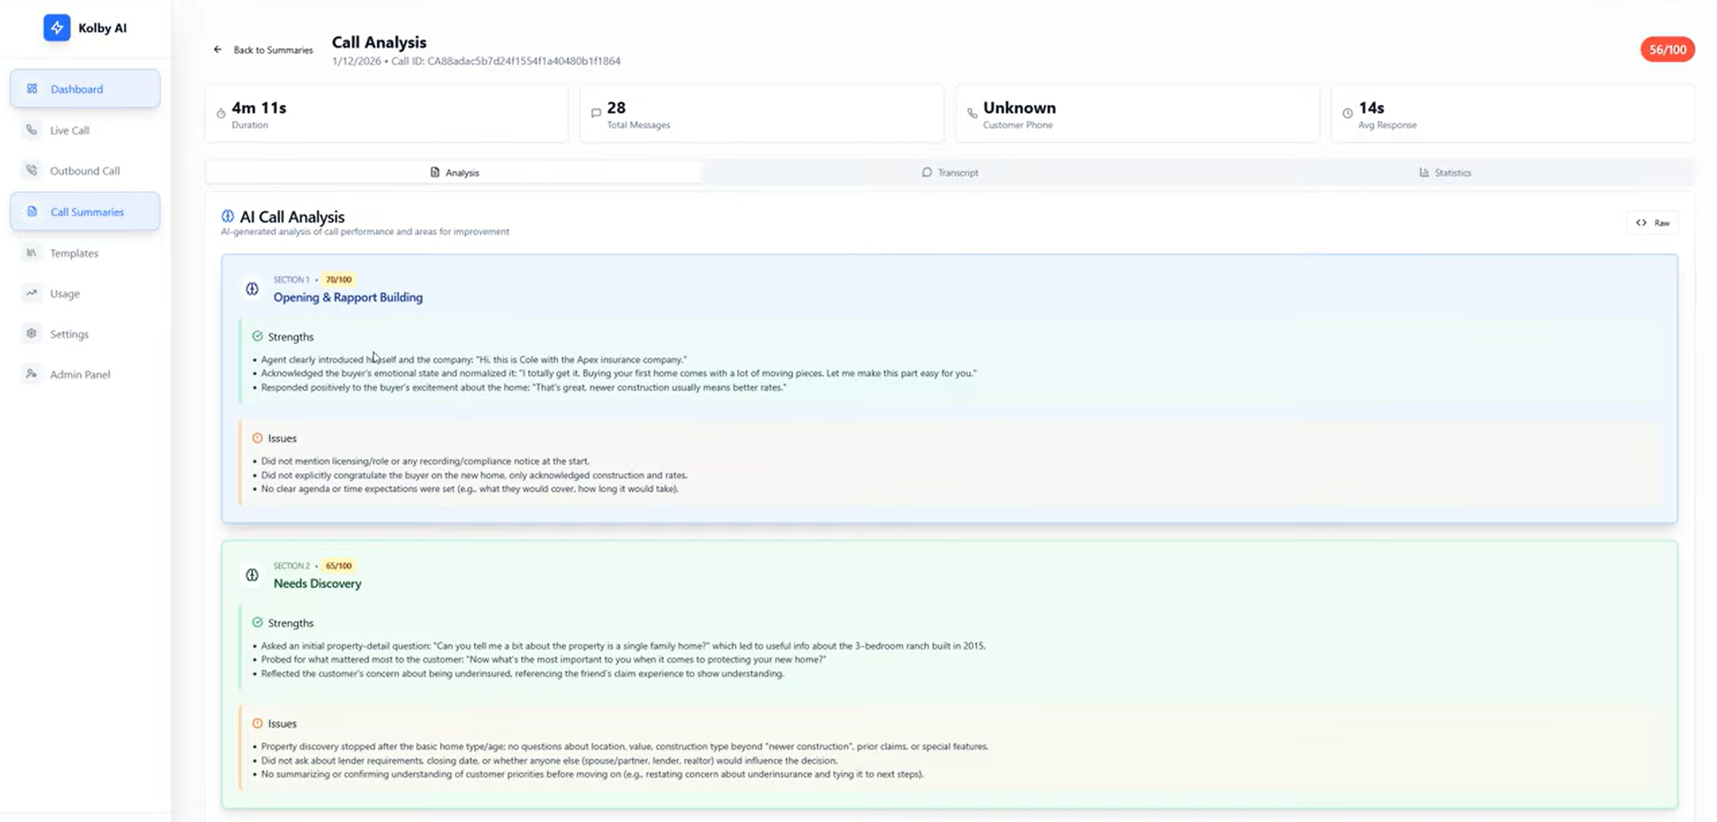Click the Kolby AI lightning logo

click(x=57, y=28)
